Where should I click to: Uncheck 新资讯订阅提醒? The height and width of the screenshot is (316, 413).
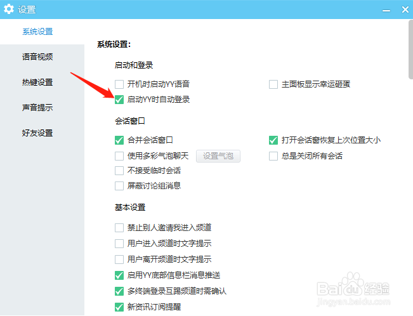click(119, 307)
